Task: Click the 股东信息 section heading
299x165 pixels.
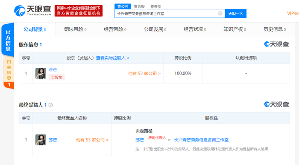Action: pyautogui.click(x=28, y=45)
